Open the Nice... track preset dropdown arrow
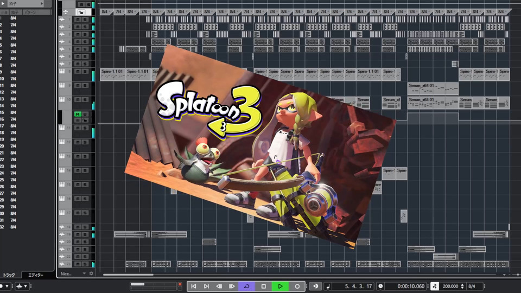The height and width of the screenshot is (293, 521). click(84, 273)
